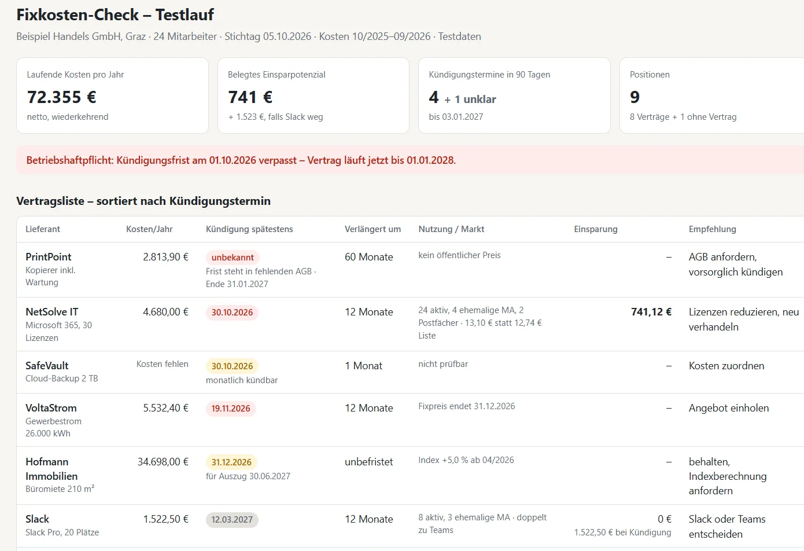The height and width of the screenshot is (551, 804).
Task: Click the grey "12.03.2027" badge for Slack
Action: (x=232, y=520)
